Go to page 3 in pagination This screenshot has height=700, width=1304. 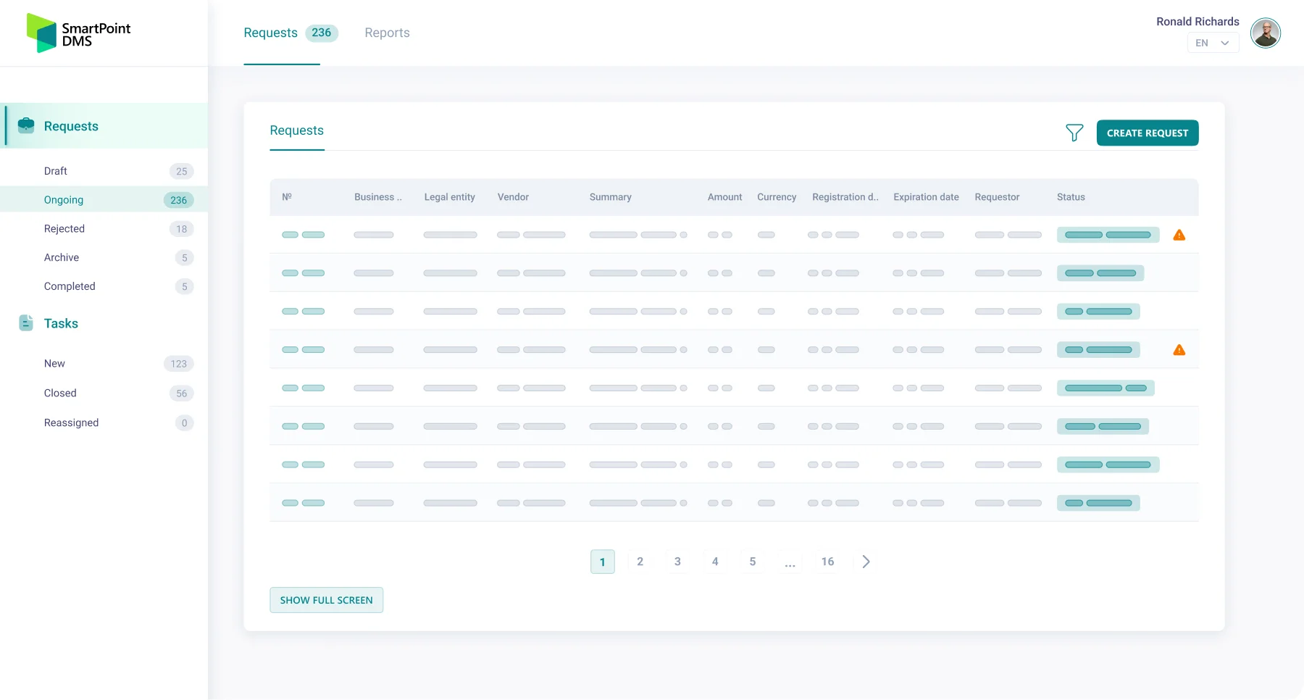677,562
